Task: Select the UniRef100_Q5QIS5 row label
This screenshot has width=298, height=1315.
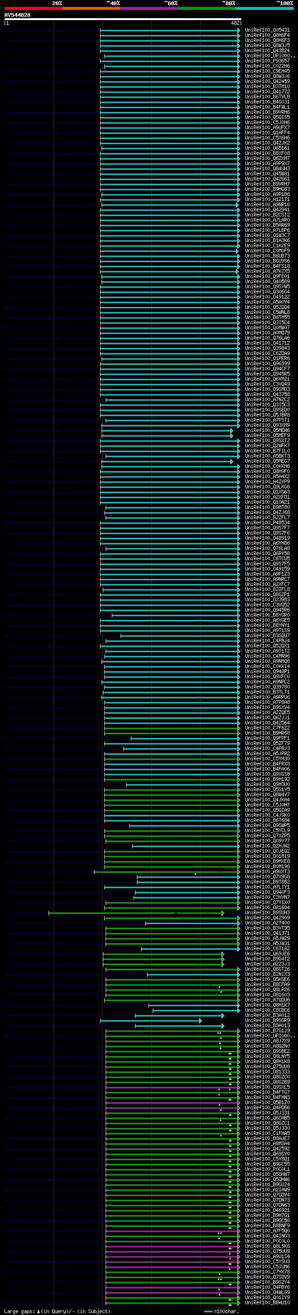Action: point(267,118)
